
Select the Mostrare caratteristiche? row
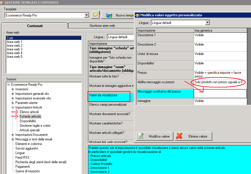pyautogui.click(x=111, y=125)
